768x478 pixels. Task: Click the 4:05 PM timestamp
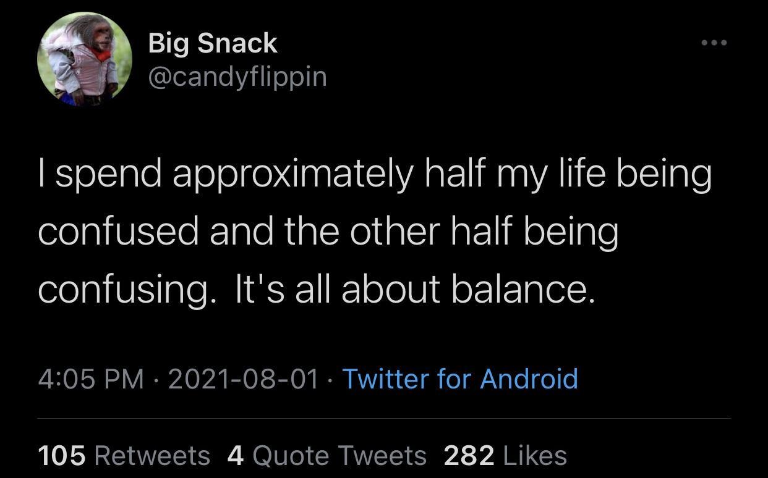click(92, 378)
